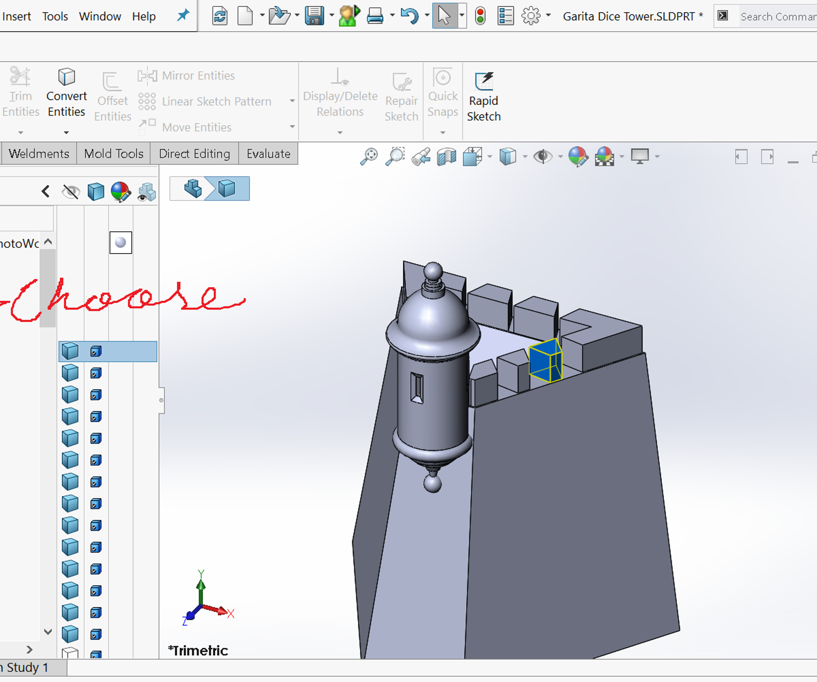Expand the Options gear dropdown arrow
This screenshot has width=817, height=682.
pos(548,15)
